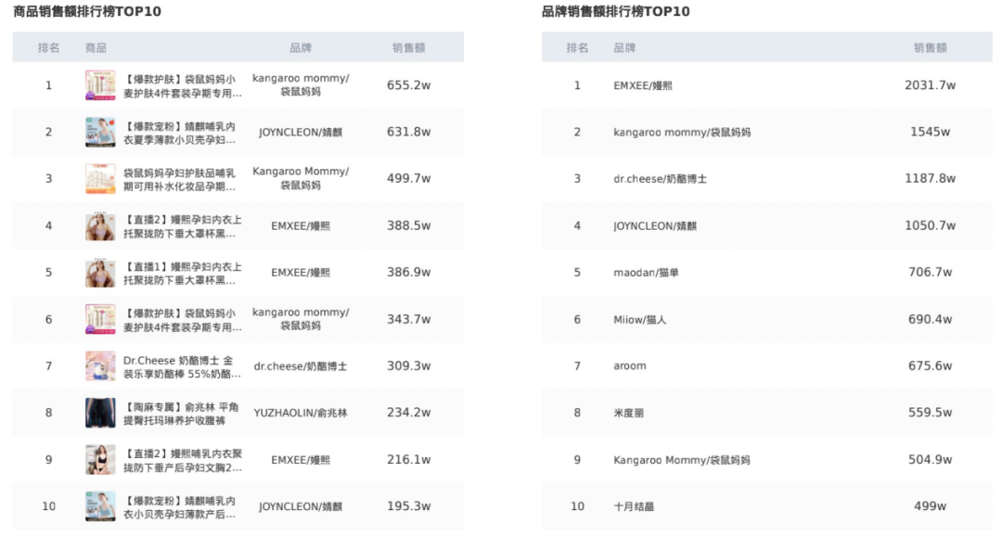Open product 【陶麻专属】俞兆林 平角提臀 title
This screenshot has height=537, width=1002.
coord(181,413)
